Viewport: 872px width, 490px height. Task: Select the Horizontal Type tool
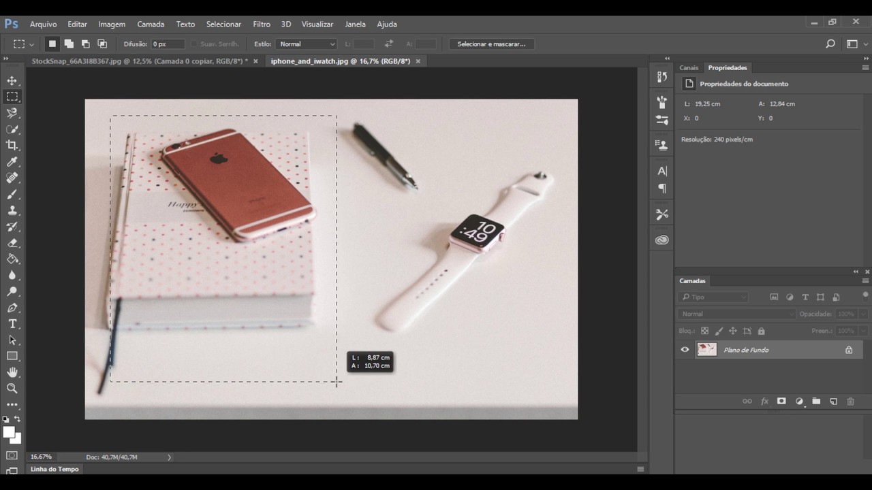click(x=12, y=324)
